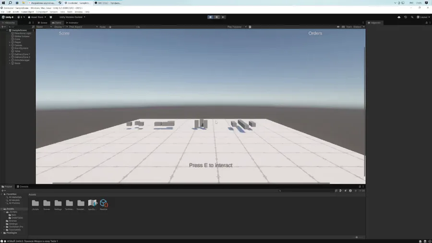Viewport: 432px width, 243px height.
Task: Select the Settings folder thumbnail in Assets
Action: 58,205
